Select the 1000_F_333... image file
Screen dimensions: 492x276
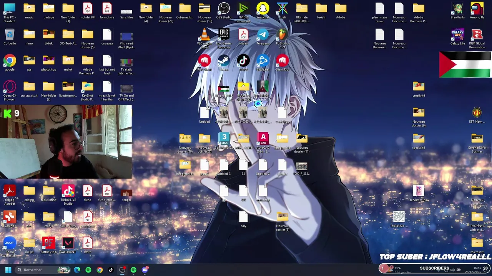point(302,167)
